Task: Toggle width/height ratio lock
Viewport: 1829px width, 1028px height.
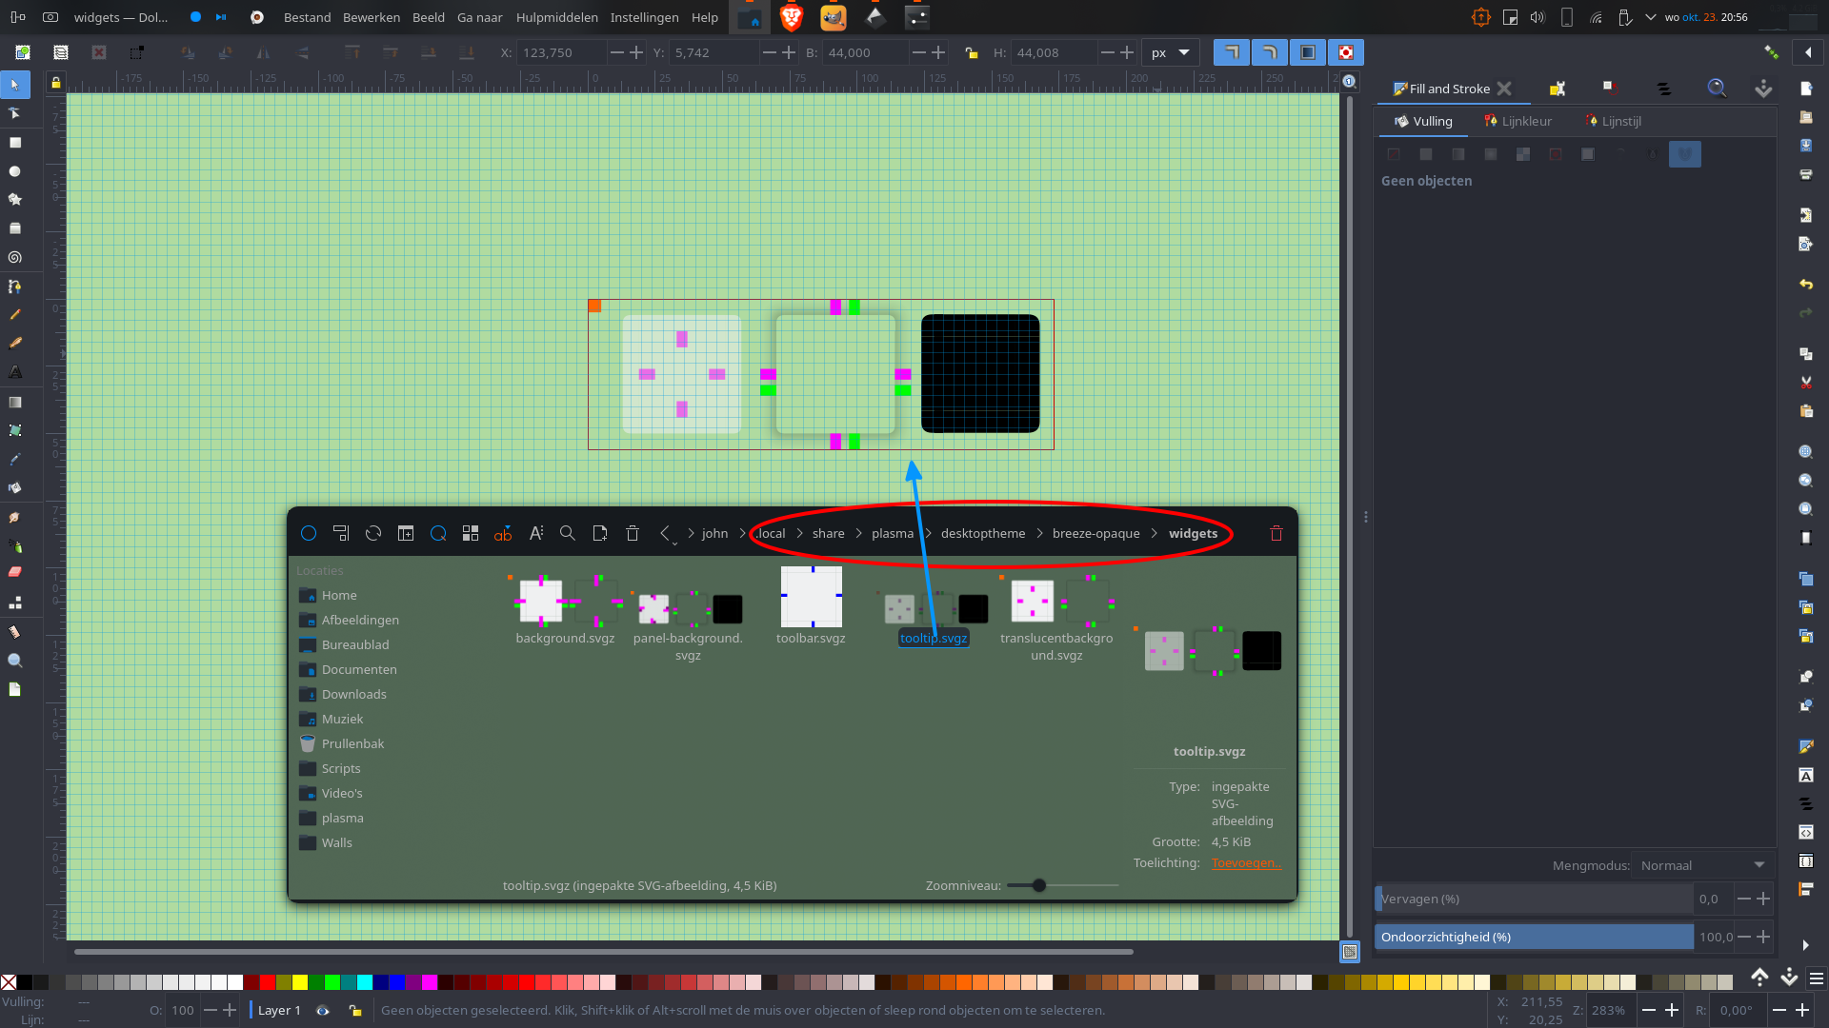Action: pos(971,53)
